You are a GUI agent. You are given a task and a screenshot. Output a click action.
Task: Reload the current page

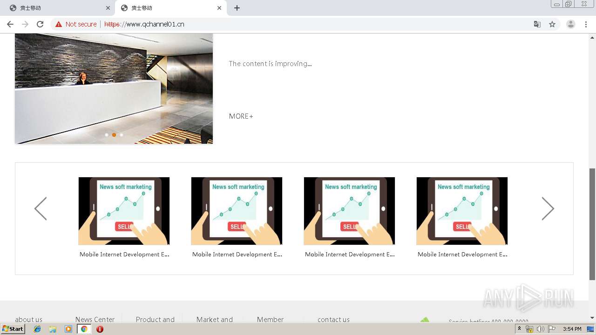(40, 24)
